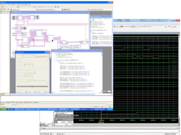Open the Contains filter dropdown arrow

[x=165, y=26]
